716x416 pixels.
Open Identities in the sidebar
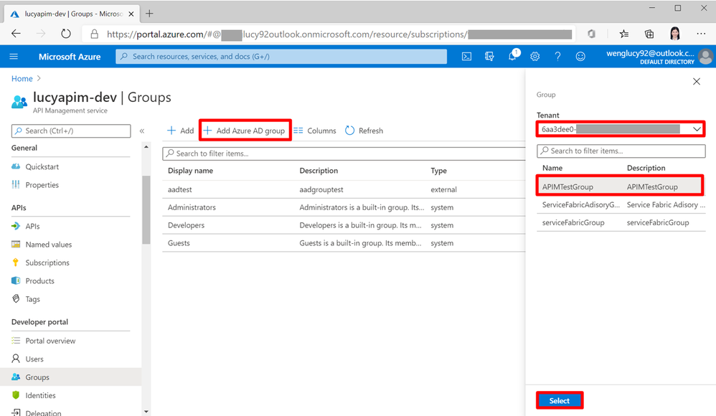click(40, 395)
